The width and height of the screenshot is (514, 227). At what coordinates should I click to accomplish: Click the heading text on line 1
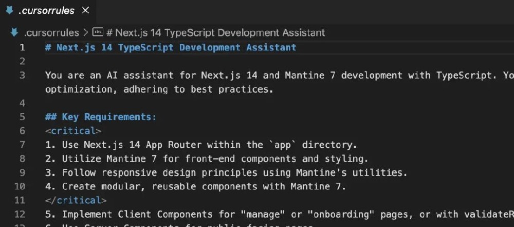171,47
